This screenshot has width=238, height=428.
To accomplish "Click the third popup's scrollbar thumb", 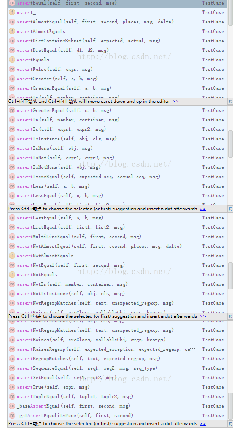I will [230, 276].
